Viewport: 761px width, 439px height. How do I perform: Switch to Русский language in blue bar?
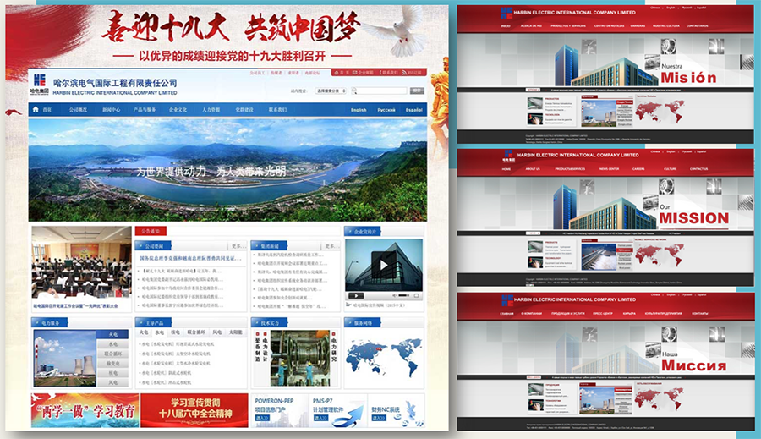(386, 110)
